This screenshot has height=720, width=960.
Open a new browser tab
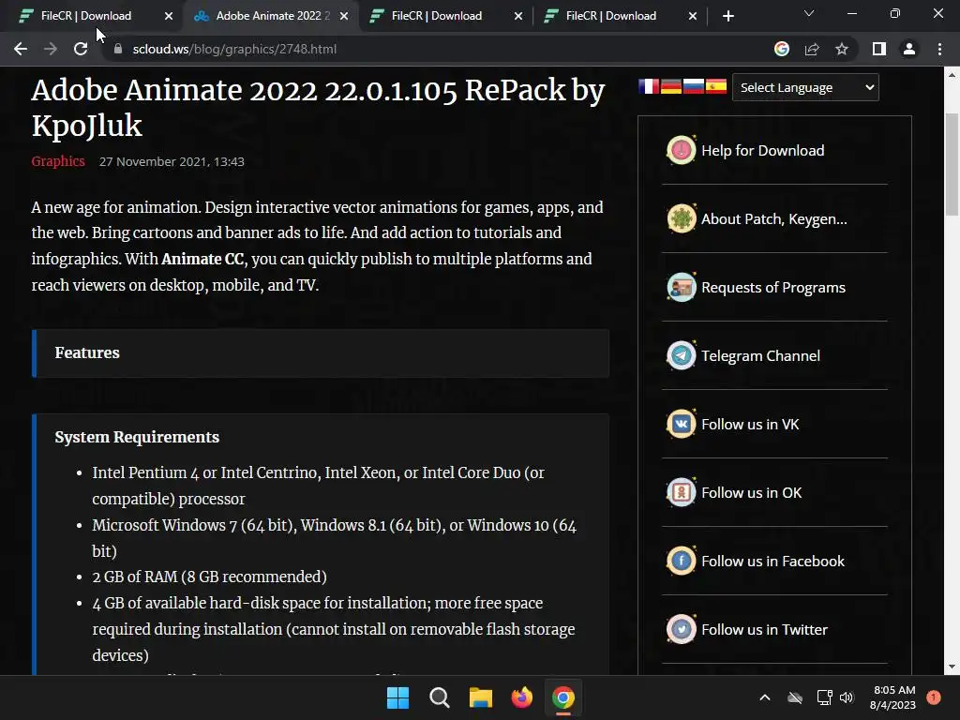(x=727, y=16)
